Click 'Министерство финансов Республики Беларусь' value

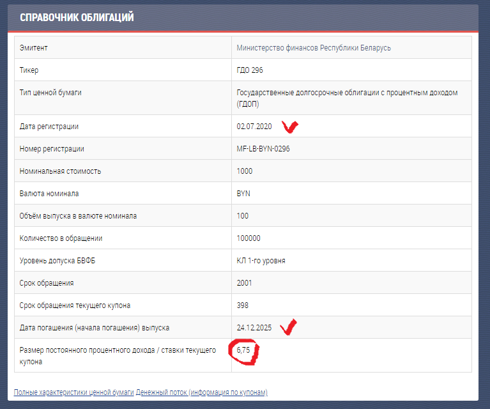[x=314, y=48]
